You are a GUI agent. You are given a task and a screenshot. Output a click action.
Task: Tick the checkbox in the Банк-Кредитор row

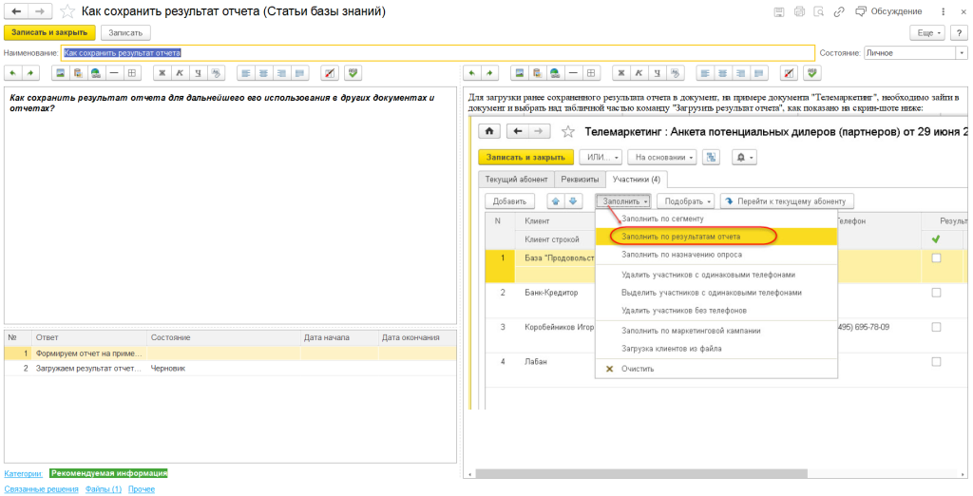click(x=936, y=293)
